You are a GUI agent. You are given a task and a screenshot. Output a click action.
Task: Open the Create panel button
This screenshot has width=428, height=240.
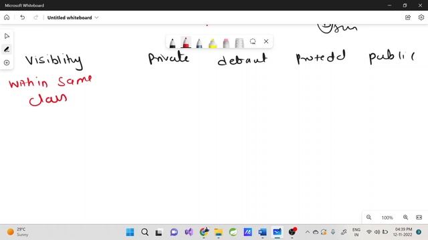tap(7, 63)
